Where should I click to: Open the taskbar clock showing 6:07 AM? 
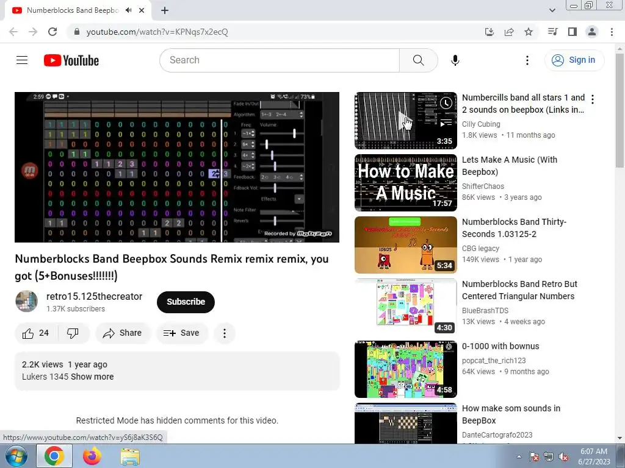[x=594, y=456]
